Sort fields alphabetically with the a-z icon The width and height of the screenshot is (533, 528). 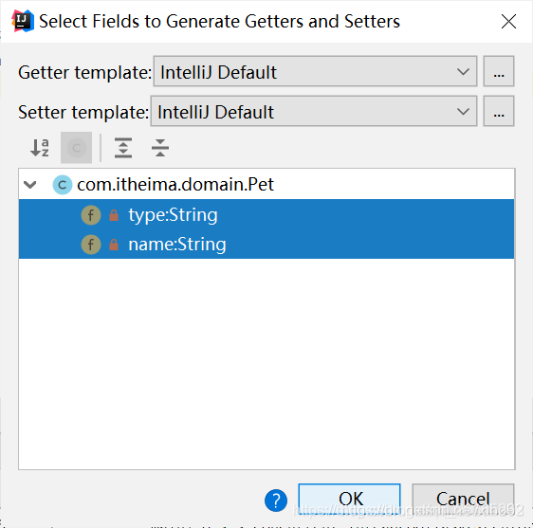40,148
